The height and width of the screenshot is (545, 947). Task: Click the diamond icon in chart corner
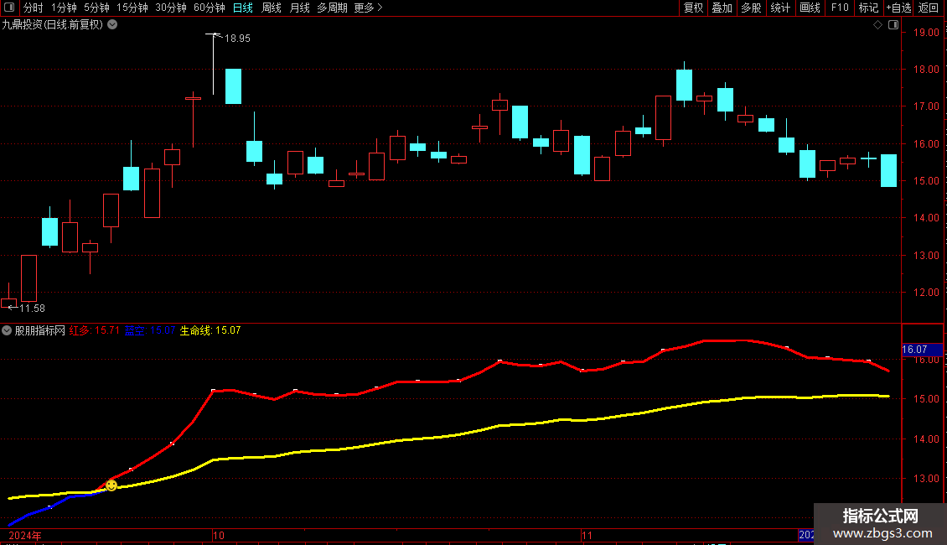point(878,25)
